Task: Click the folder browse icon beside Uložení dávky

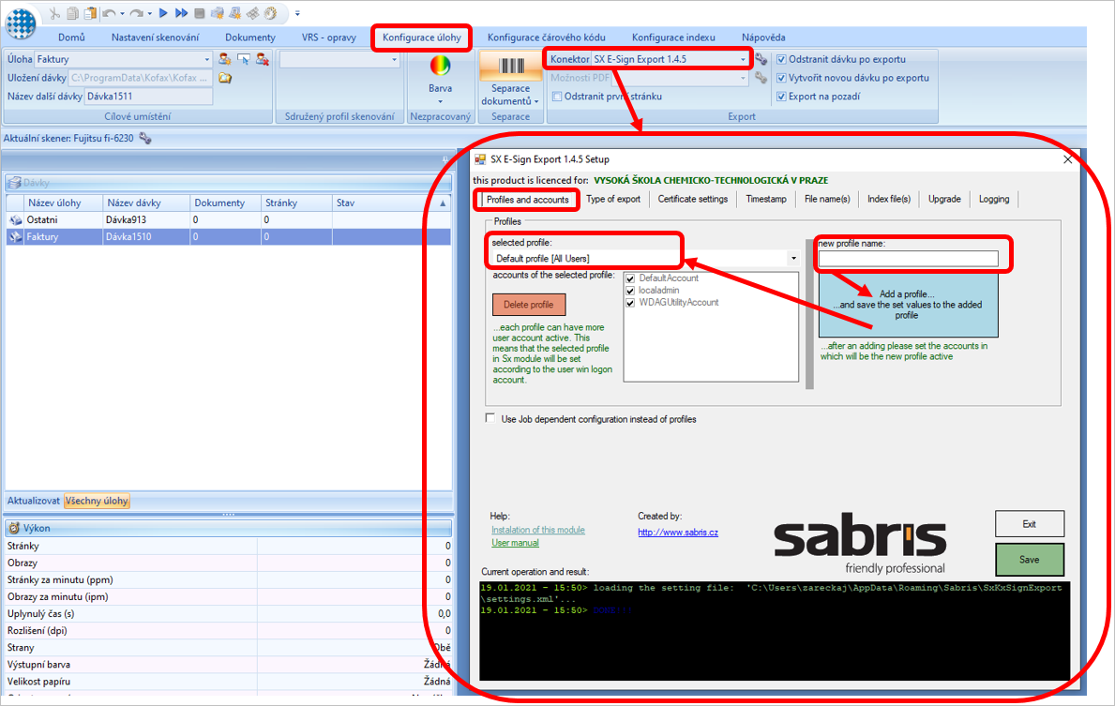Action: click(225, 78)
